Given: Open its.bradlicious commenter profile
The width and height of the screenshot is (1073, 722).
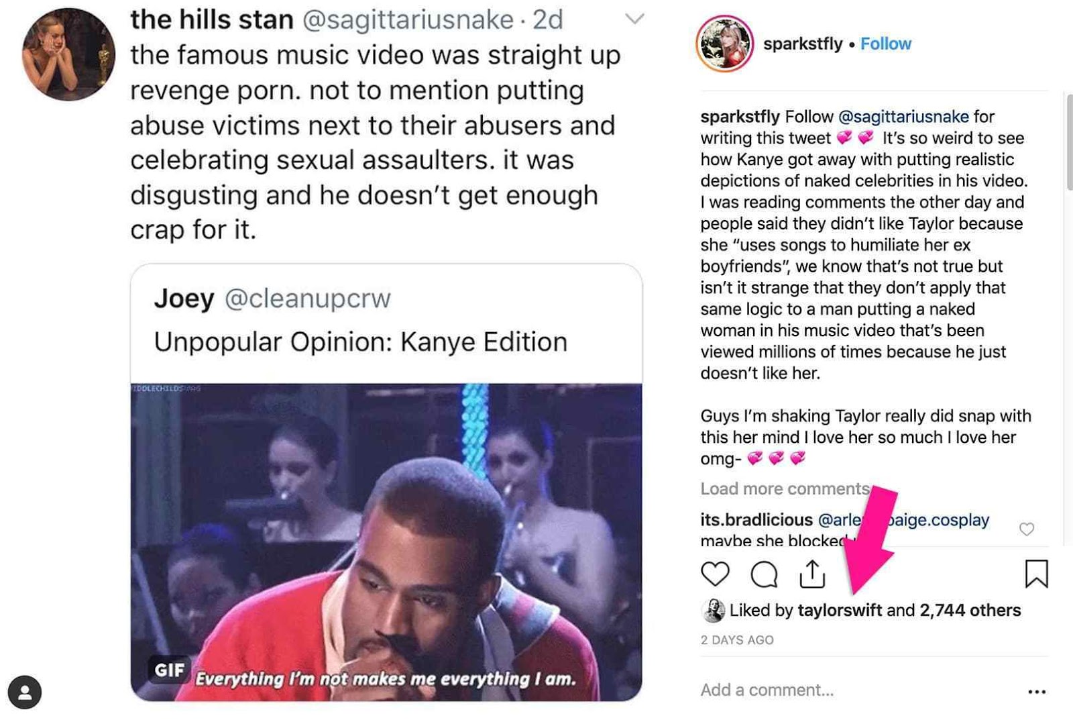Looking at the screenshot, I should coord(756,520).
